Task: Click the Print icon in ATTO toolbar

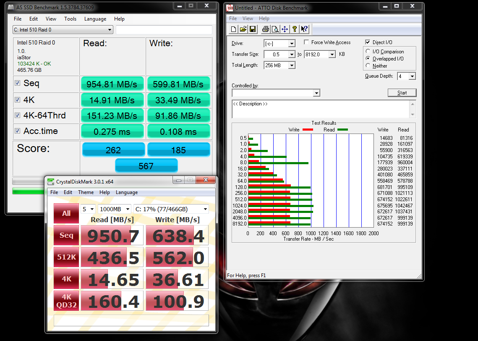Action: pyautogui.click(x=266, y=29)
